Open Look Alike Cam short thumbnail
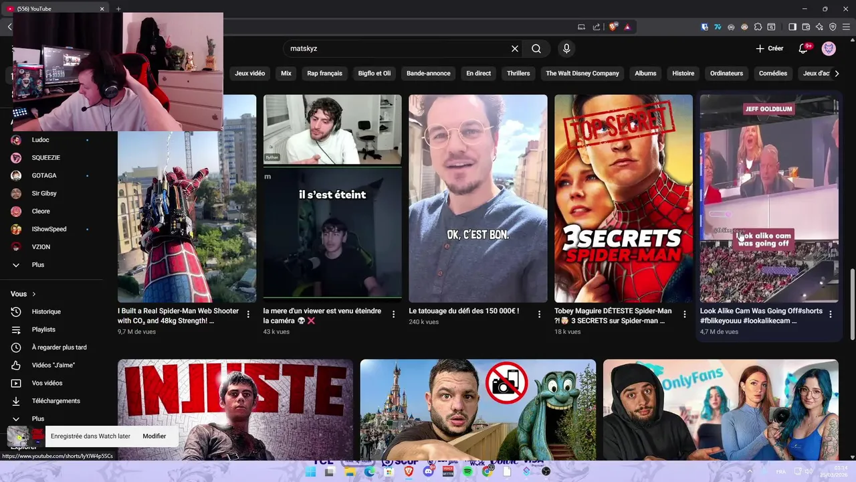This screenshot has width=856, height=482. [x=769, y=199]
